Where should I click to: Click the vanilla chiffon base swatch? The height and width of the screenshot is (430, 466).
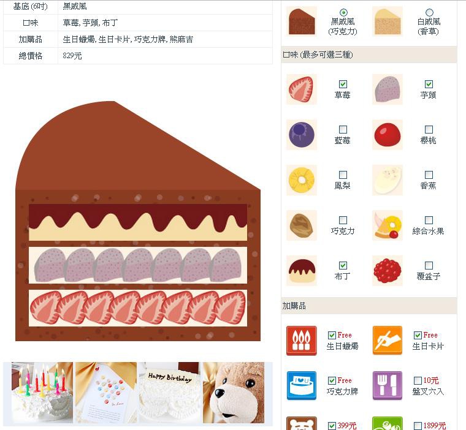(x=388, y=21)
